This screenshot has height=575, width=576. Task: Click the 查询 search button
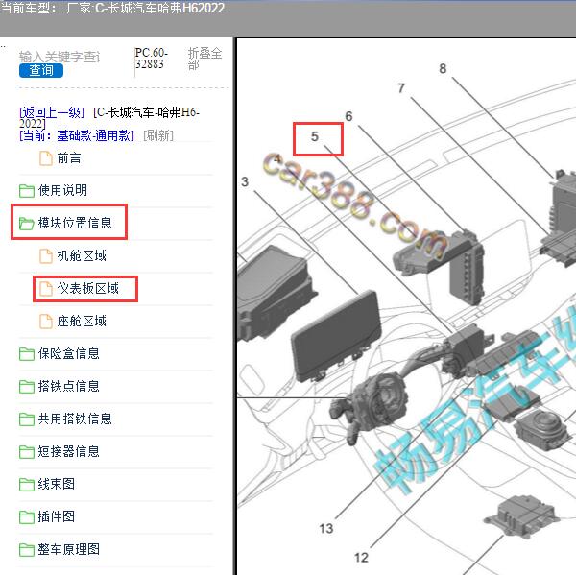[41, 70]
